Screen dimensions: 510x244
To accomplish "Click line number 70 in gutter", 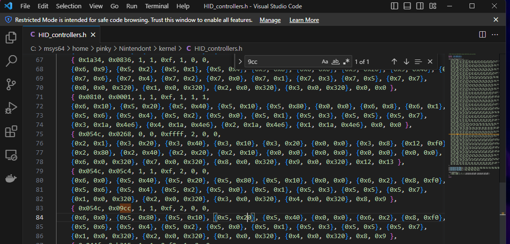I will [x=39, y=88].
